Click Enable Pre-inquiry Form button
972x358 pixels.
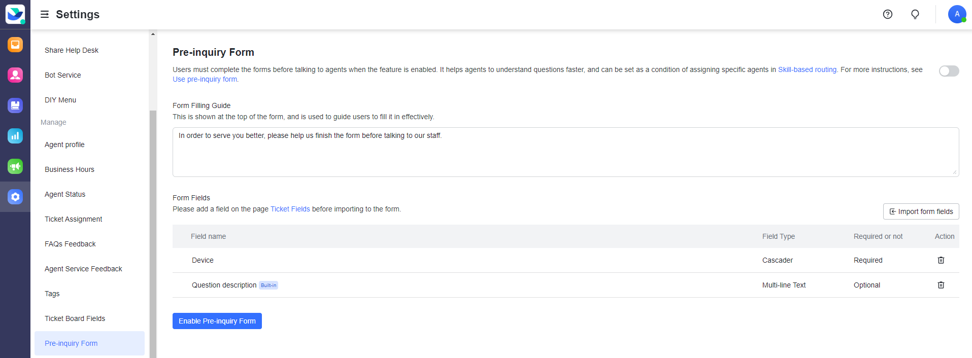pos(217,320)
